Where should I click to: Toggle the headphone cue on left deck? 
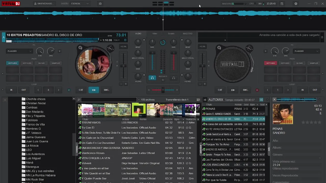click(152, 78)
